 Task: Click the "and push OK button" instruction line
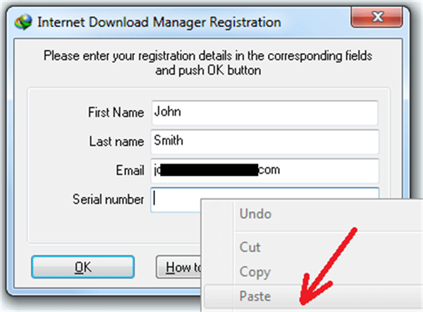[207, 69]
